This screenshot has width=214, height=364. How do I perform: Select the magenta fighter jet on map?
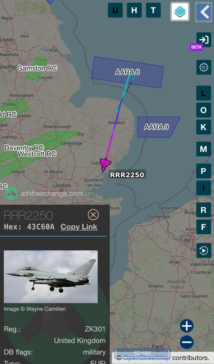(105, 165)
